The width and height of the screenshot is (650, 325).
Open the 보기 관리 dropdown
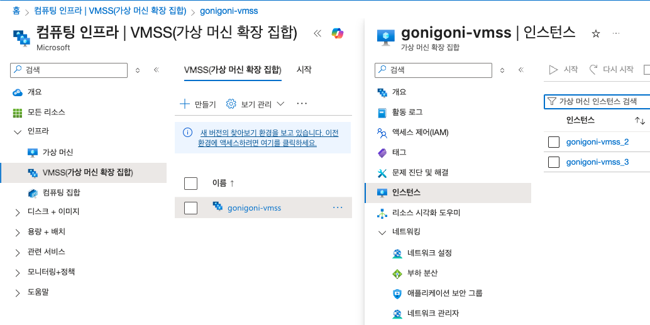(280, 104)
